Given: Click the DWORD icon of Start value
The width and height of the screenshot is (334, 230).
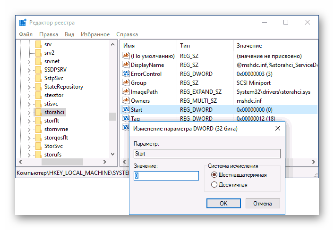Looking at the screenshot, I should pos(126,109).
